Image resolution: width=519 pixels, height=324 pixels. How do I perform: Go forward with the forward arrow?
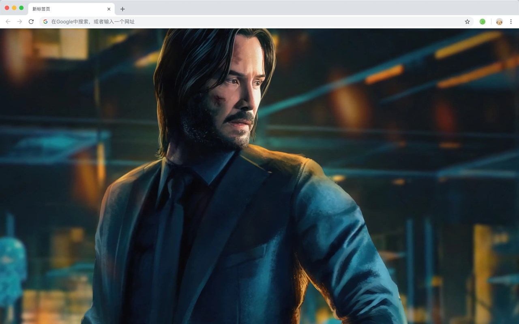(x=19, y=21)
